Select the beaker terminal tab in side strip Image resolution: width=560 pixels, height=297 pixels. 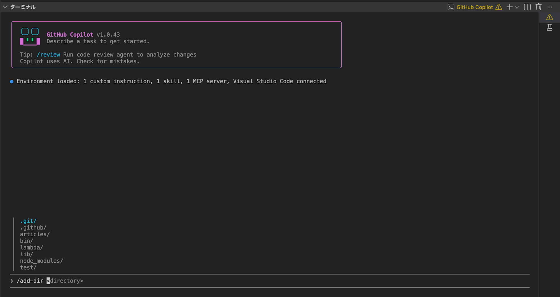[x=550, y=27]
